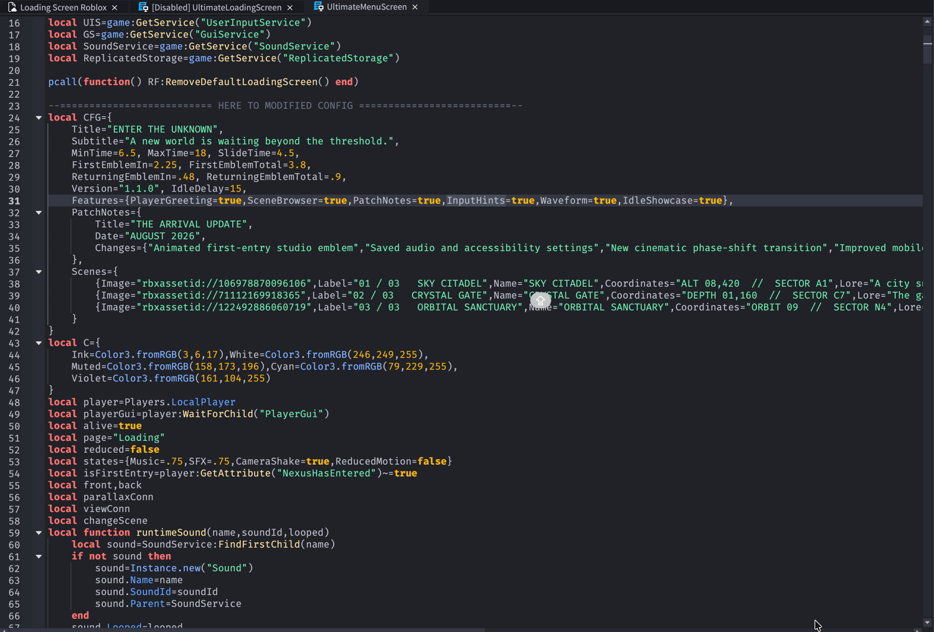Image resolution: width=934 pixels, height=632 pixels.
Task: Click the Instance.new("Sound") call
Action: [x=191, y=568]
